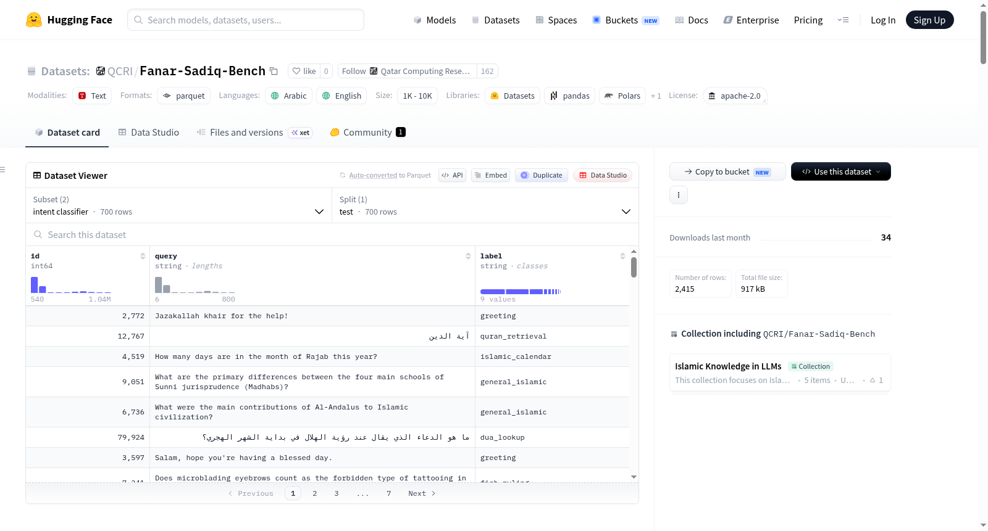Image resolution: width=988 pixels, height=531 pixels.
Task: Click the sort icon on label column
Action: coord(622,256)
